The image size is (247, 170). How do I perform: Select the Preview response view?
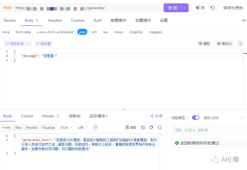pos(32,128)
